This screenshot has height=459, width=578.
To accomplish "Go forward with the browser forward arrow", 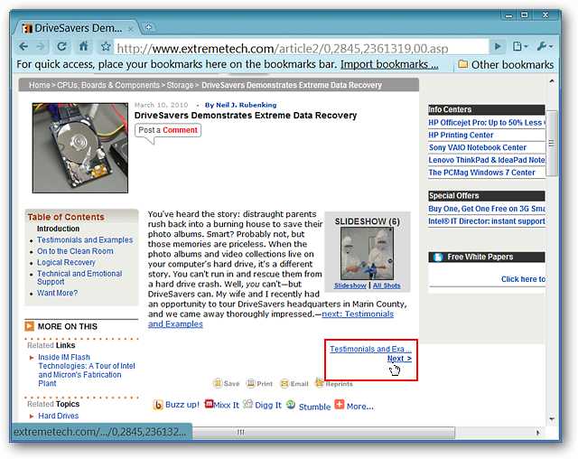I will (x=41, y=46).
